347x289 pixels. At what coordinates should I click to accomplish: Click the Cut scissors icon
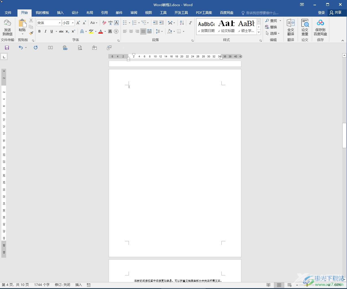tap(31, 21)
